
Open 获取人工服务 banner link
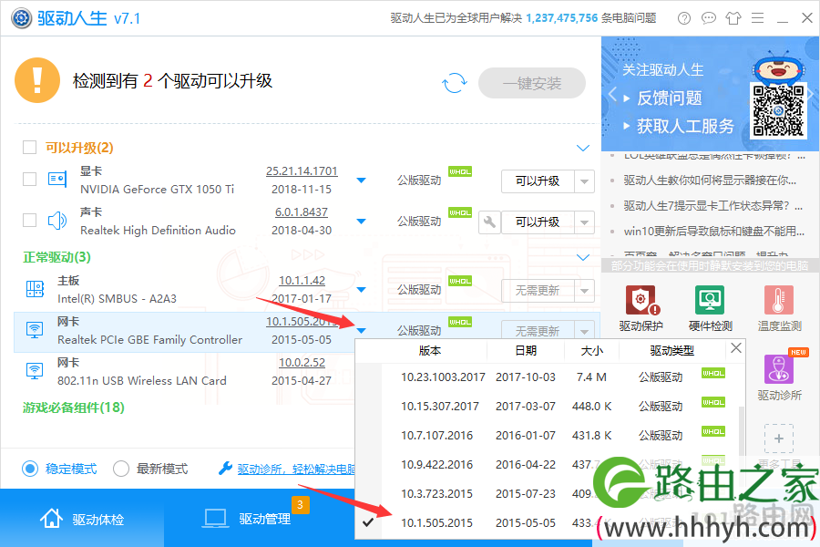pyautogui.click(x=685, y=126)
